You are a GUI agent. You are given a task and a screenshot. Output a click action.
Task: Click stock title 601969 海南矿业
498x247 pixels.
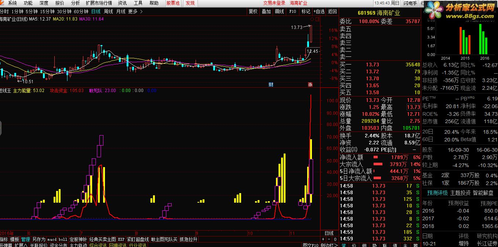[x=379, y=13]
